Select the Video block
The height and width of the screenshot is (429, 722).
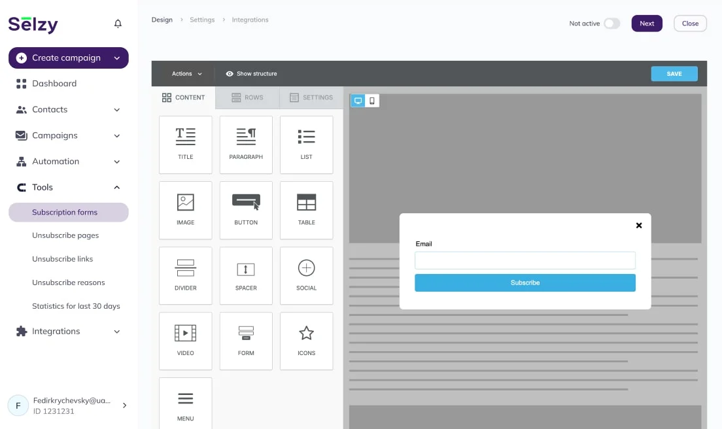pyautogui.click(x=185, y=341)
